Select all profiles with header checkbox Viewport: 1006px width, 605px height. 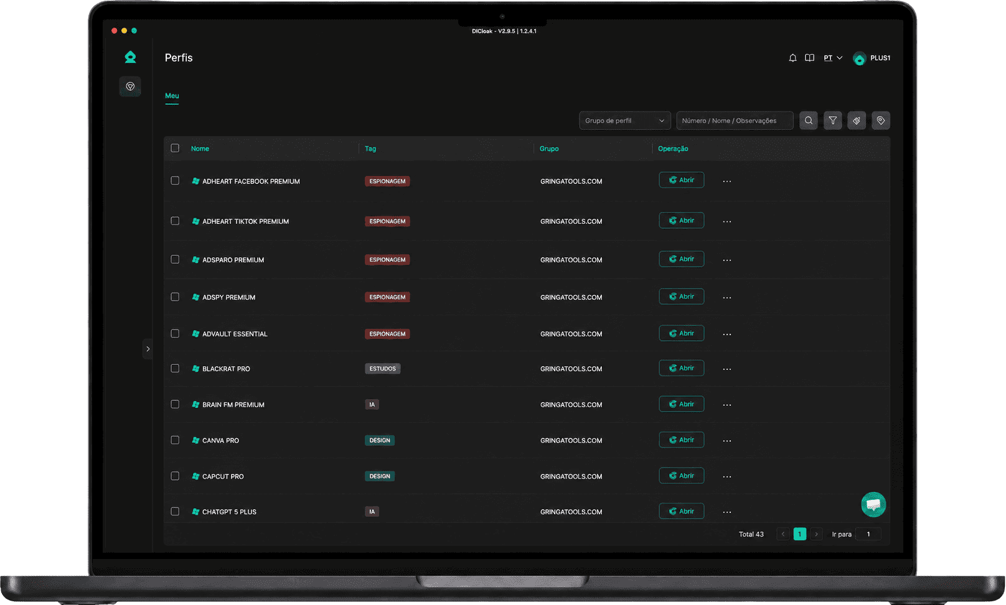click(175, 148)
